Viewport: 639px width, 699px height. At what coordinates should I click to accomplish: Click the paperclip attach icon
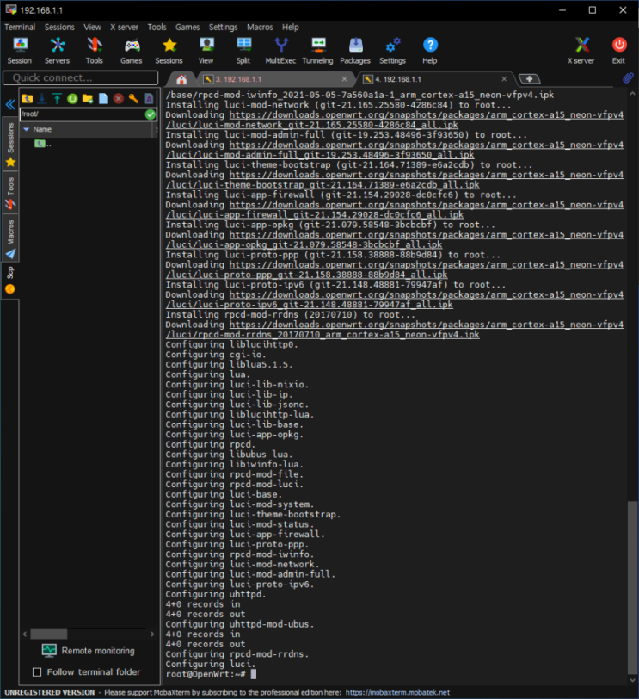pyautogui.click(x=627, y=78)
